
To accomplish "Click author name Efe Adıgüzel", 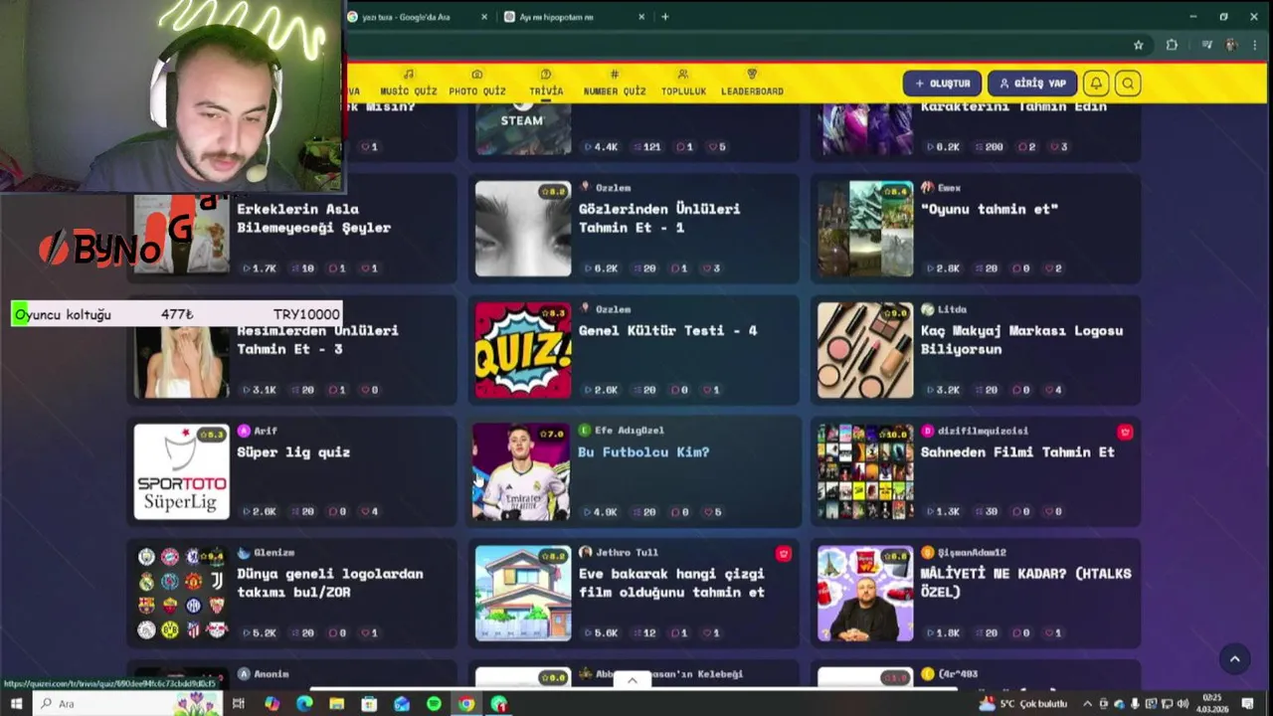I will (x=629, y=431).
